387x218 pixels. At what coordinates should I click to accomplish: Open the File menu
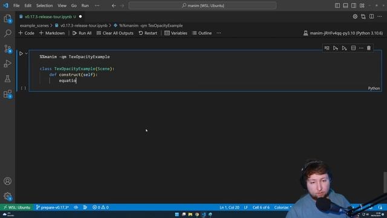coord(16,5)
